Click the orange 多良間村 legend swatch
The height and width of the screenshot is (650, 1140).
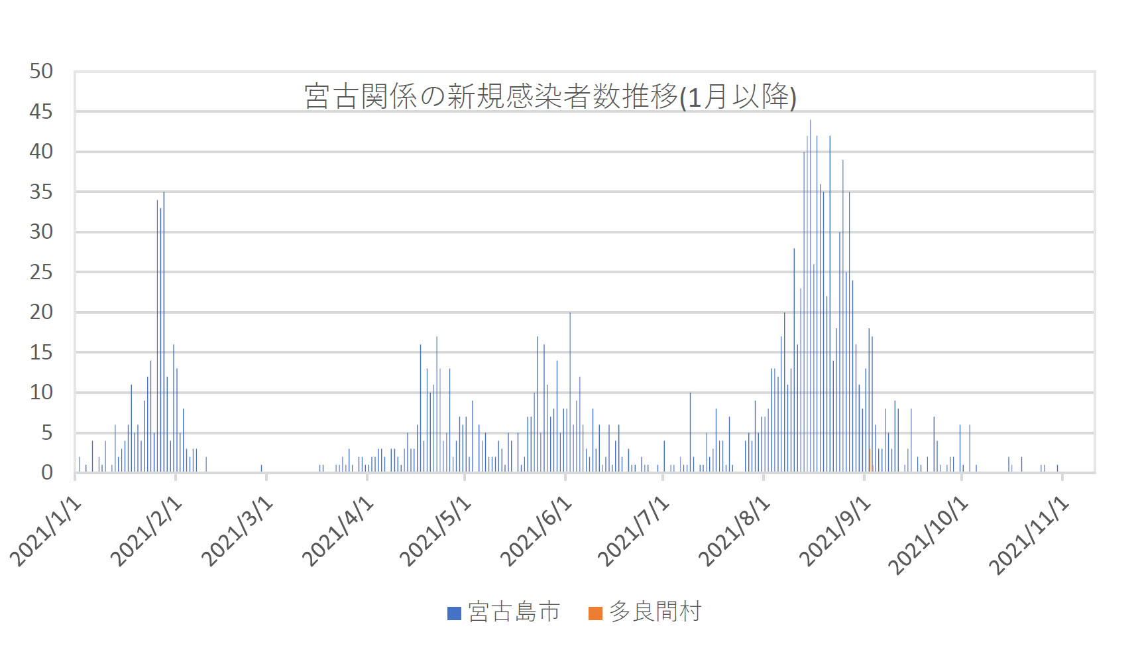click(595, 614)
